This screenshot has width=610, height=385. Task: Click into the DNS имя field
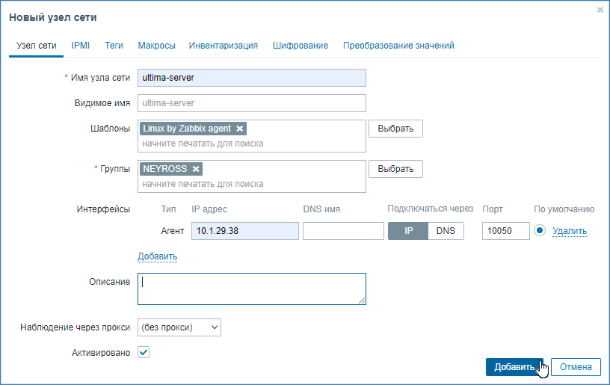pyautogui.click(x=342, y=231)
